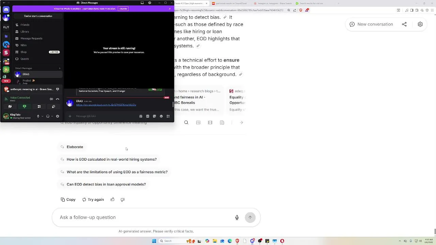Viewport: 436px width, 245px height.
Task: Open Opera from the taskbar
Action: (282, 241)
